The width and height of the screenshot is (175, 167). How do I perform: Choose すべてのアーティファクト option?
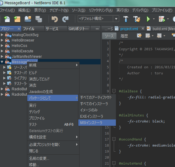97,97
